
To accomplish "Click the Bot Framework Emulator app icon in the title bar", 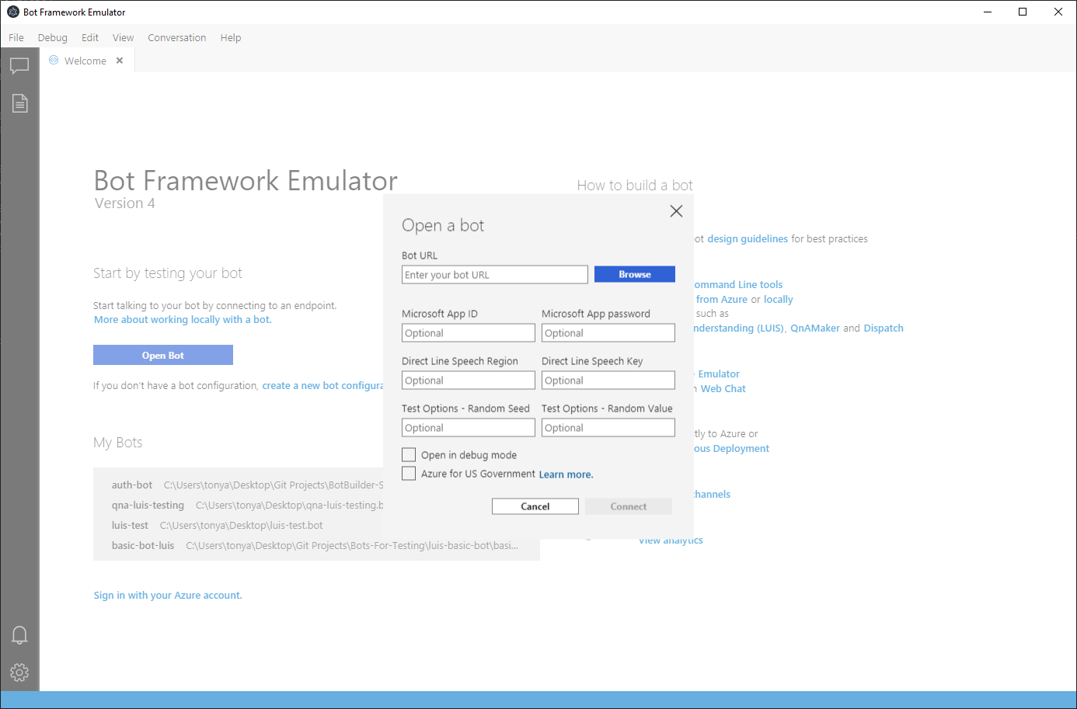I will coord(13,12).
